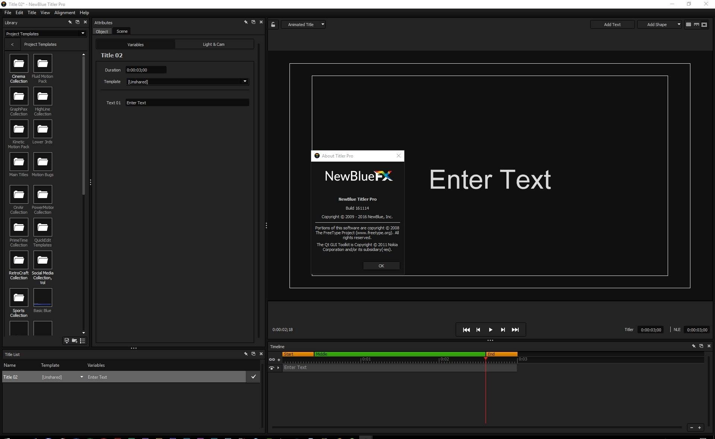Click the new folder icon in Library

click(x=75, y=341)
